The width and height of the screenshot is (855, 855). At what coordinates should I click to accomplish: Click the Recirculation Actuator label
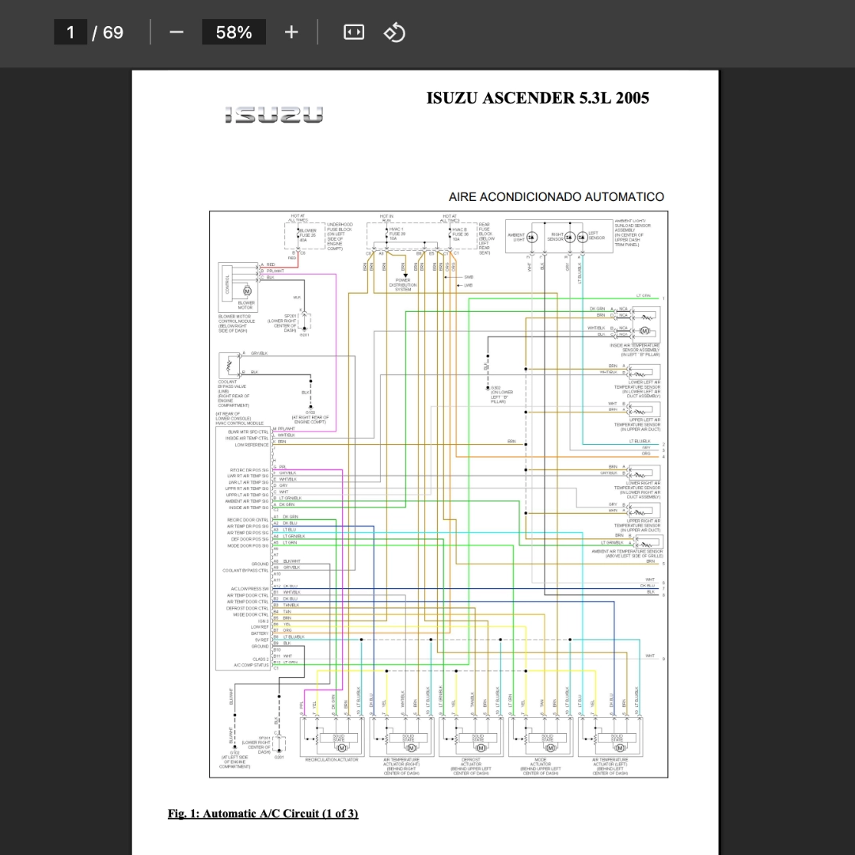point(332,759)
